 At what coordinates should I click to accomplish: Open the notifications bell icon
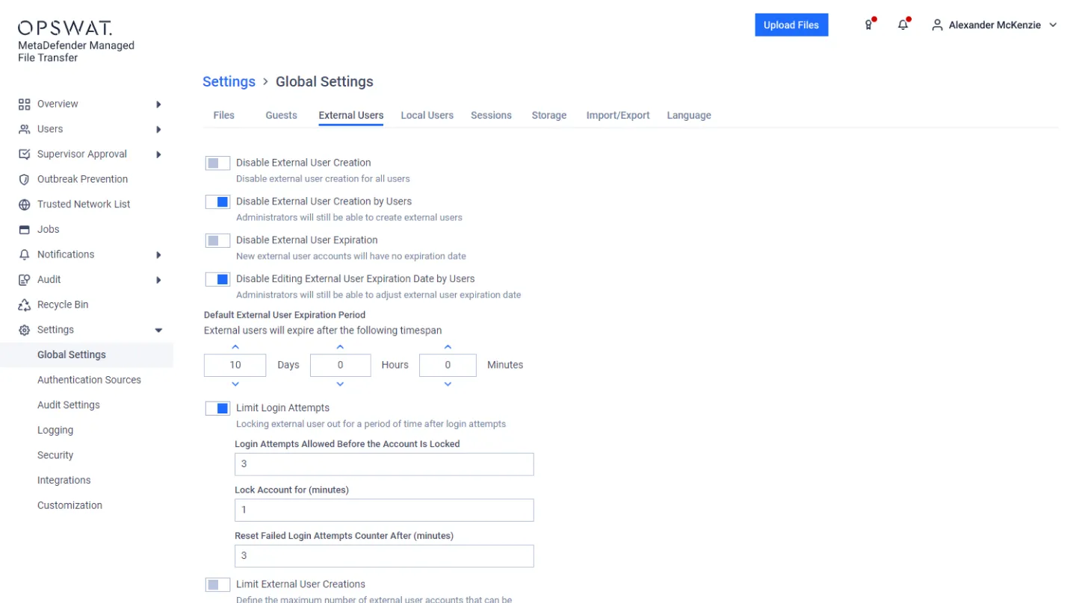(x=903, y=25)
